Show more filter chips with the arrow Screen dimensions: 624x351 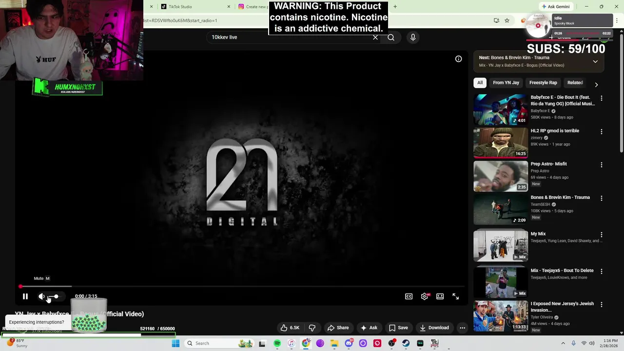tap(596, 85)
